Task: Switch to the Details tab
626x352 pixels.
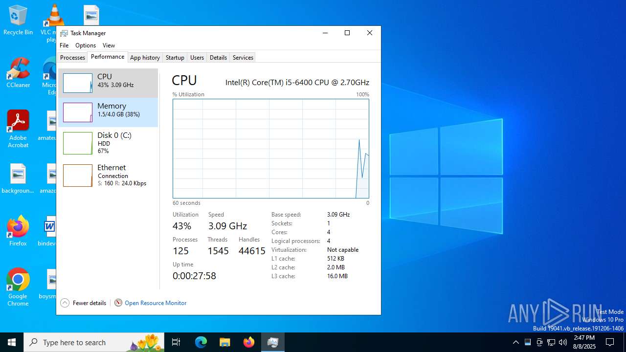Action: (x=218, y=57)
